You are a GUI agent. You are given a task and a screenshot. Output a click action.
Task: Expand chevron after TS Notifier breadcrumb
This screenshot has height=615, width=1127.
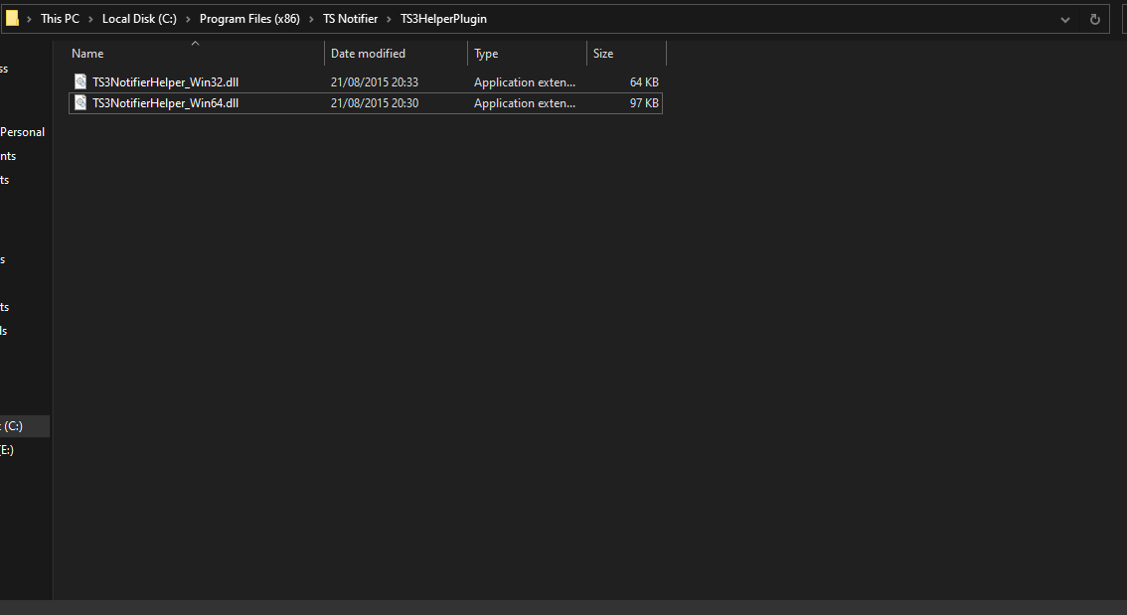pyautogui.click(x=389, y=20)
